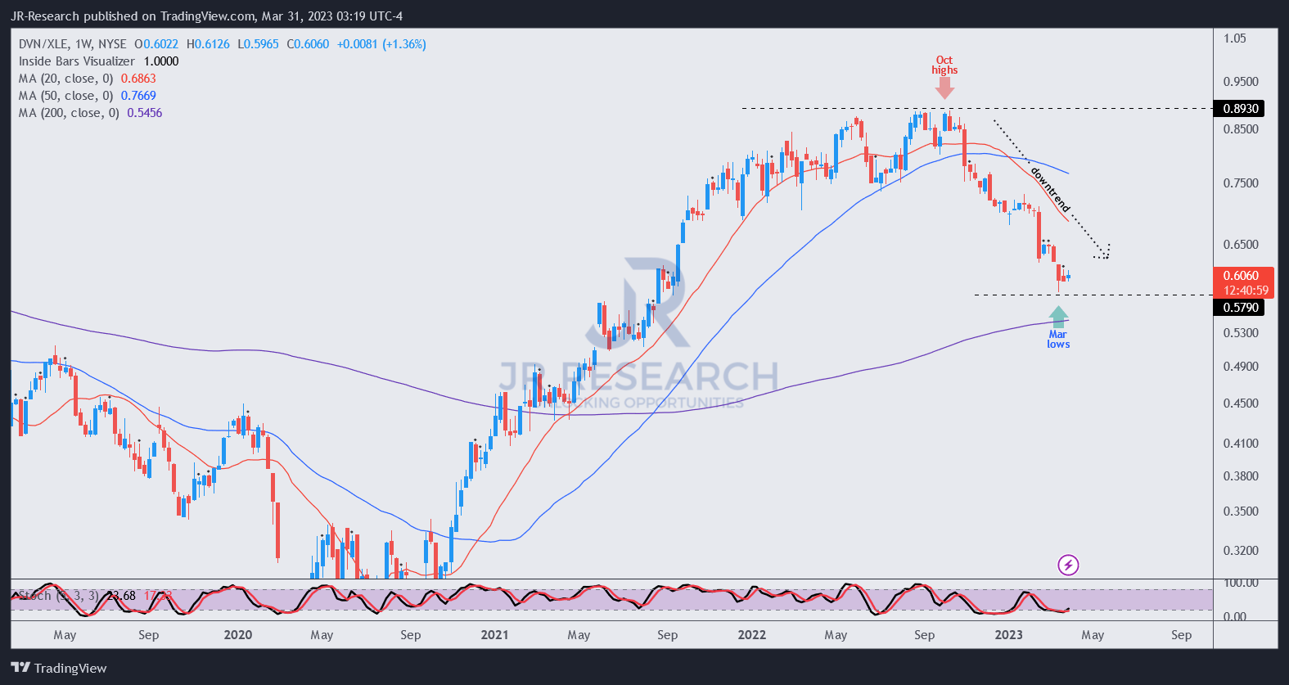The image size is (1289, 685).
Task: Click the change value +0.0081 (+1.36%)
Action: tap(381, 44)
